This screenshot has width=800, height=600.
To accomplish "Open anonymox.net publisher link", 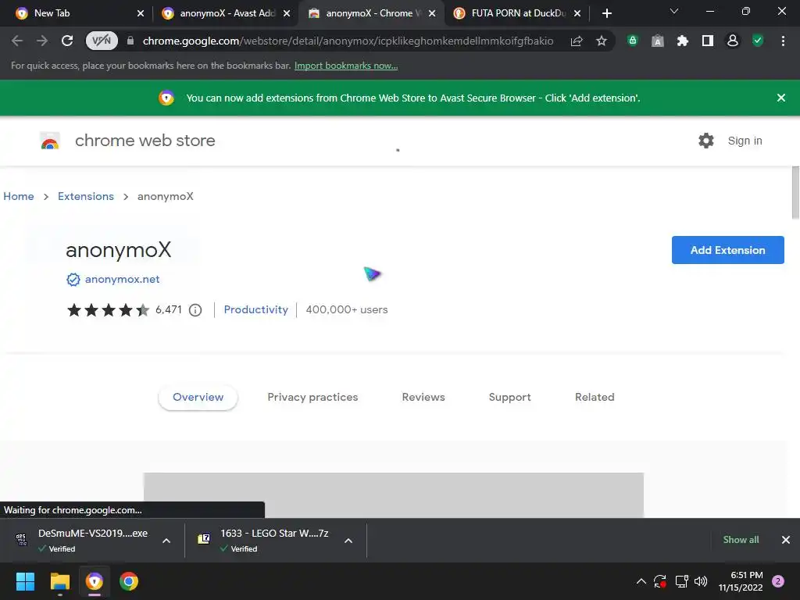I will coord(123,279).
